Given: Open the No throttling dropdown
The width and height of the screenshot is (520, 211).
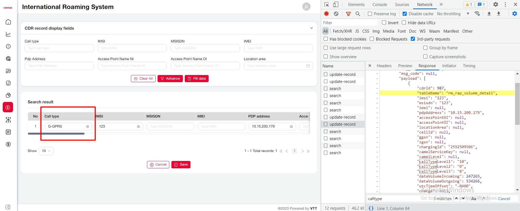Looking at the screenshot, I should (x=453, y=14).
